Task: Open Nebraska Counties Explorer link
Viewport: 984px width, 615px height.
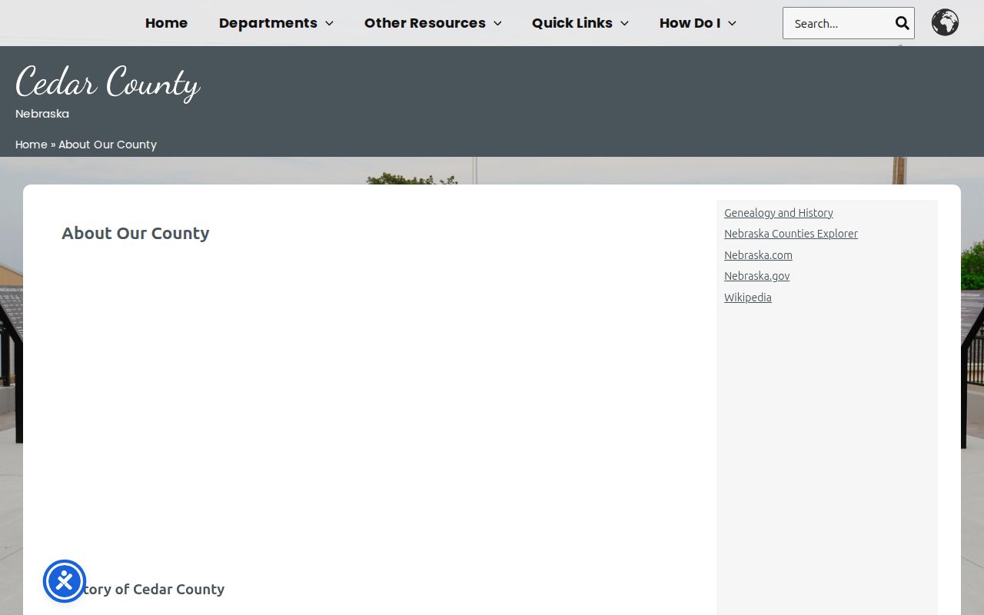Action: tap(791, 234)
